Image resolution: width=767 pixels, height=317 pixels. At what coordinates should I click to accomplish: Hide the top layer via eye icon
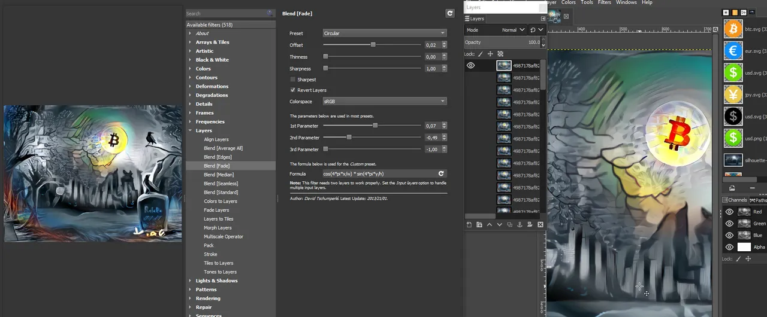coord(471,66)
